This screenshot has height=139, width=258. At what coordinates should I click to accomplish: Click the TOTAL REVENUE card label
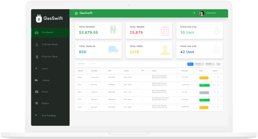[87, 27]
